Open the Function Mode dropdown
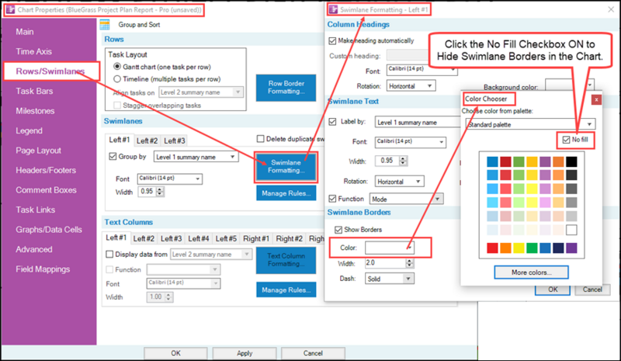 (406, 199)
